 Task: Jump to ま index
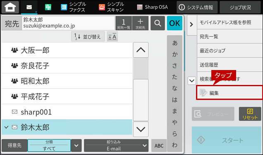coord(175,111)
